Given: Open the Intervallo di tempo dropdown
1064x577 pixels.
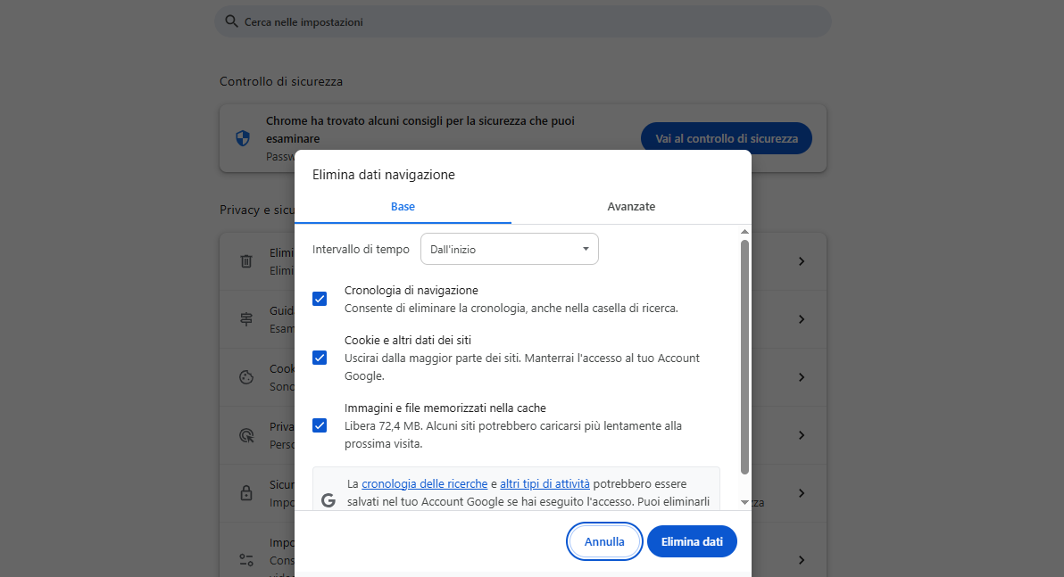Looking at the screenshot, I should point(509,250).
